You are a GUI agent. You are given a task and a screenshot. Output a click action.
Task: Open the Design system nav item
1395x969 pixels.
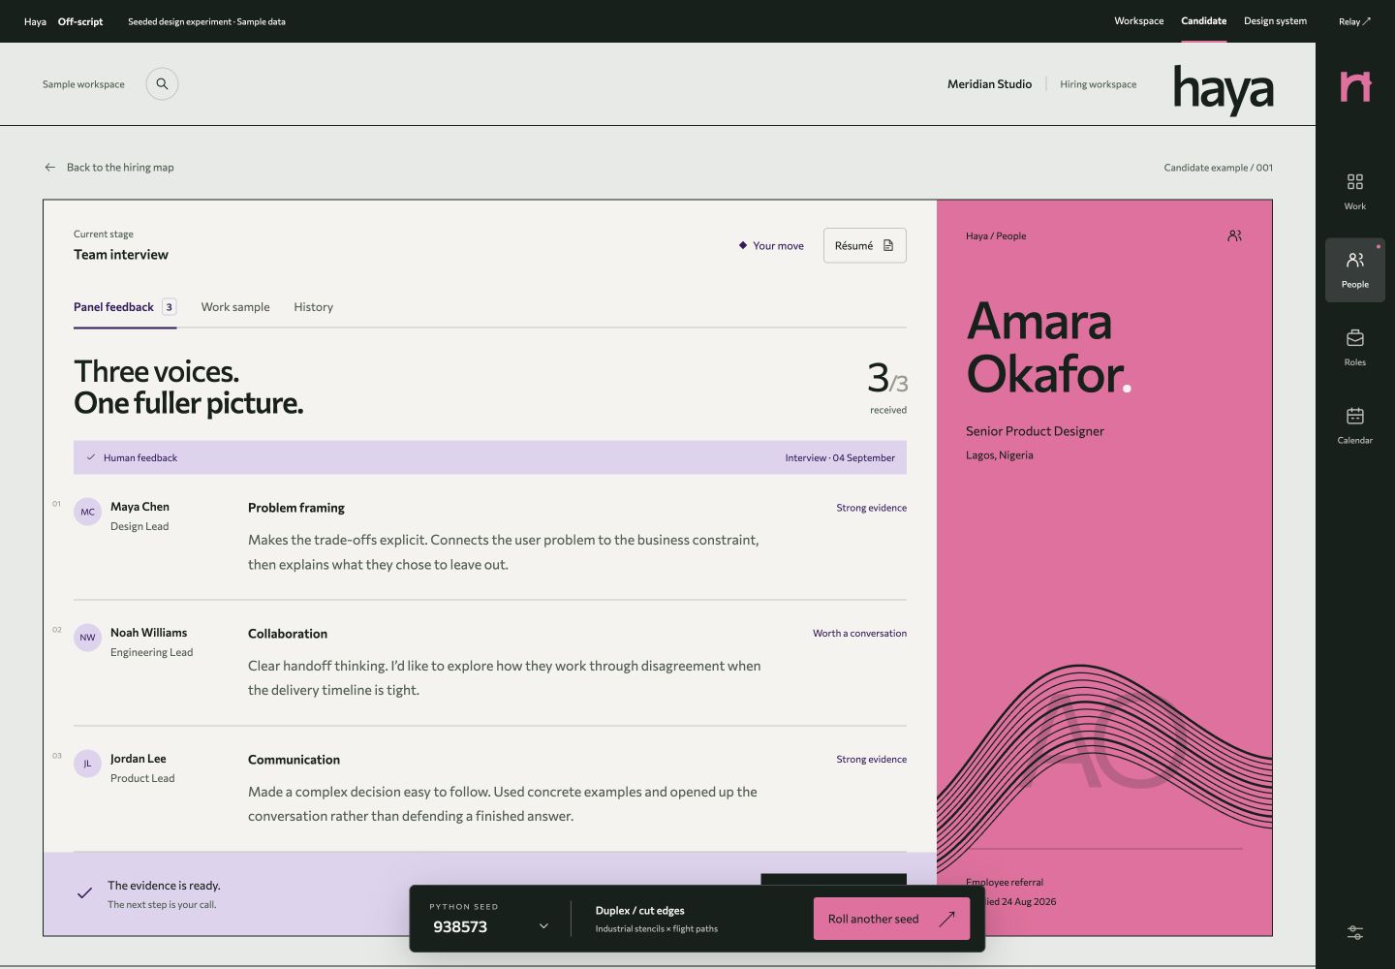tap(1275, 21)
